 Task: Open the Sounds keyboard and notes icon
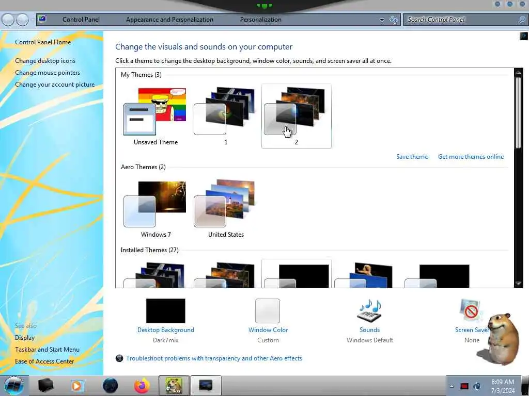(369, 310)
